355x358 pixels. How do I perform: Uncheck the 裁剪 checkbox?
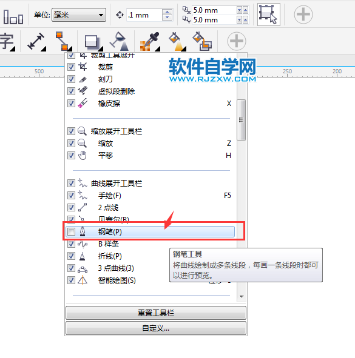pos(71,67)
